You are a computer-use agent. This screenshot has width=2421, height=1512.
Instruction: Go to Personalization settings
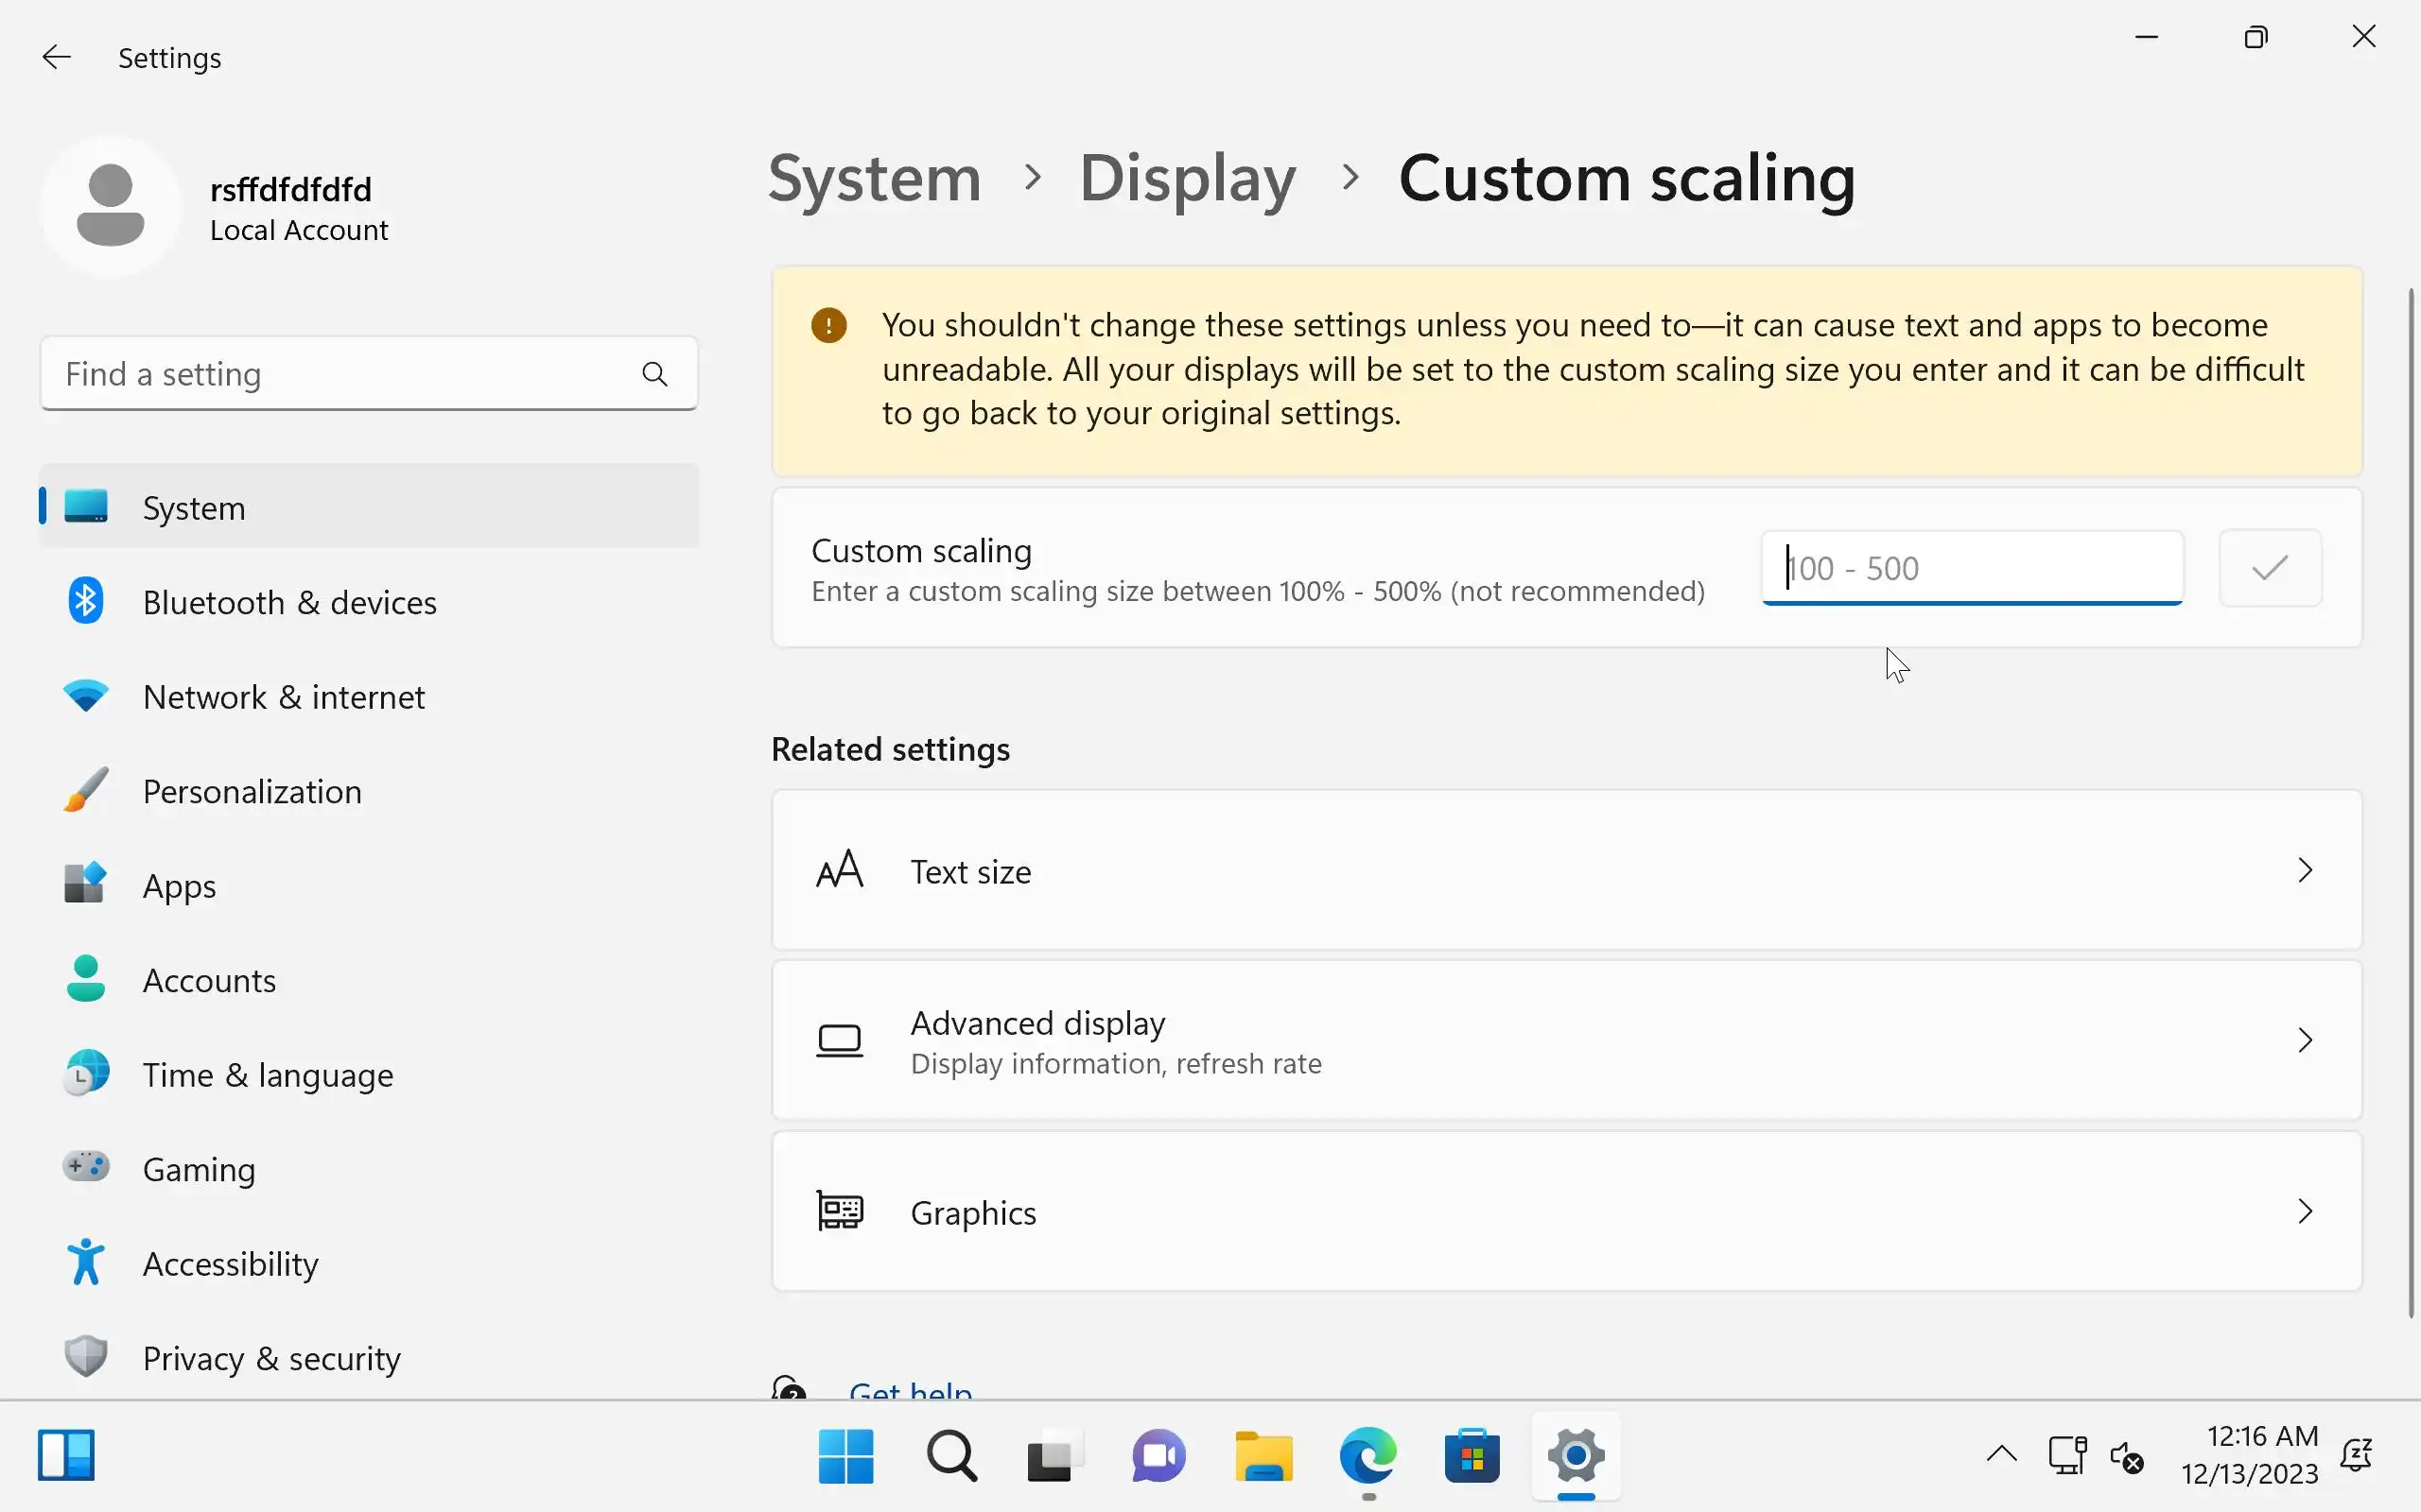coord(252,791)
